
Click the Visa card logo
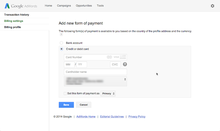coord(116,57)
